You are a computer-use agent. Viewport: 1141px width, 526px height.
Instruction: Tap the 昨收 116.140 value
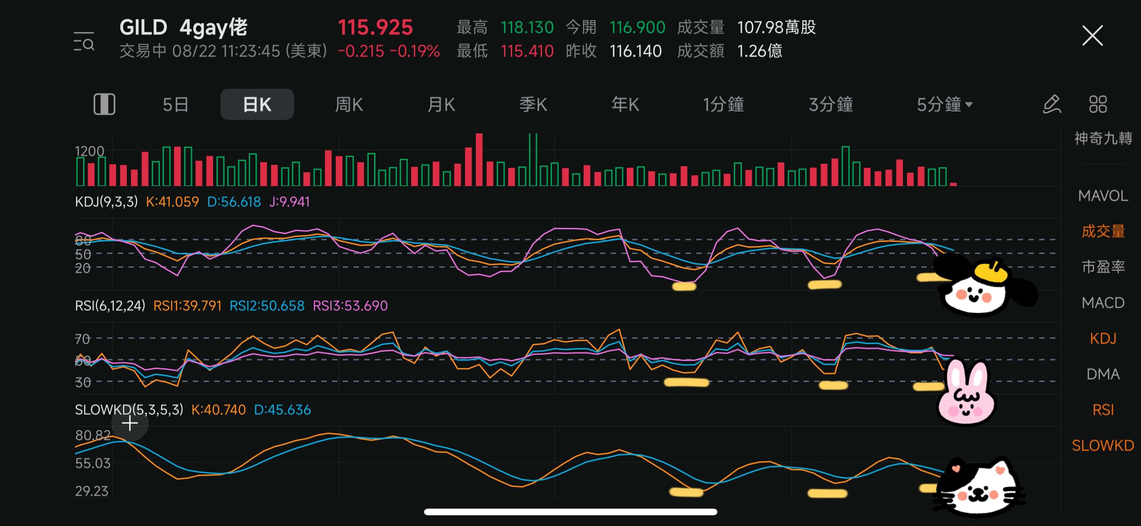(636, 51)
